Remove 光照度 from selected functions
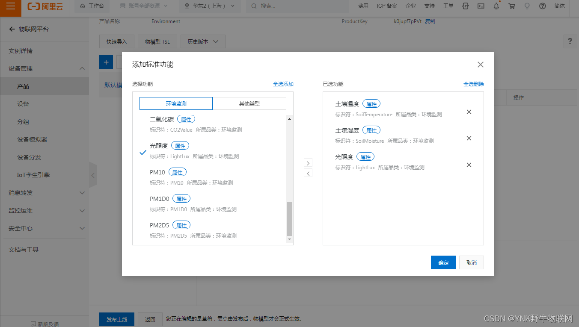The height and width of the screenshot is (327, 579). [469, 165]
